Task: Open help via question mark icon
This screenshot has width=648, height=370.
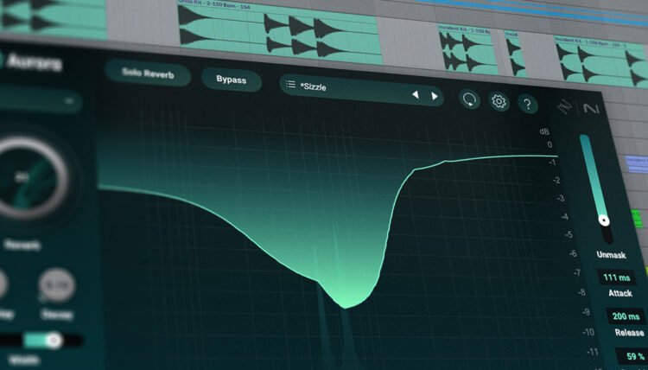Action: 528,104
